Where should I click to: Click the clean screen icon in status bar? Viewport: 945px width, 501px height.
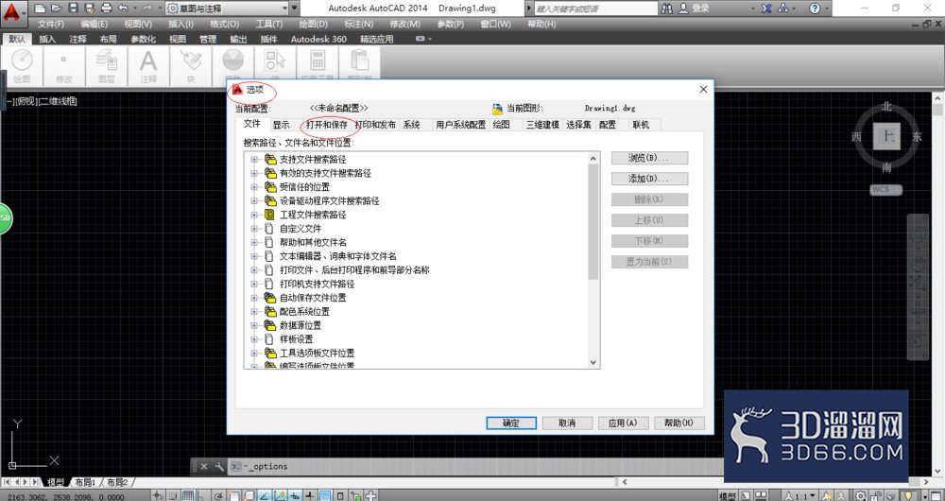click(x=936, y=495)
